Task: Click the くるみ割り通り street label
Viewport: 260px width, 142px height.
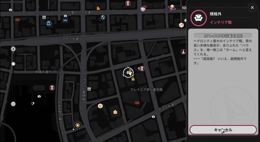Action: 60,112
